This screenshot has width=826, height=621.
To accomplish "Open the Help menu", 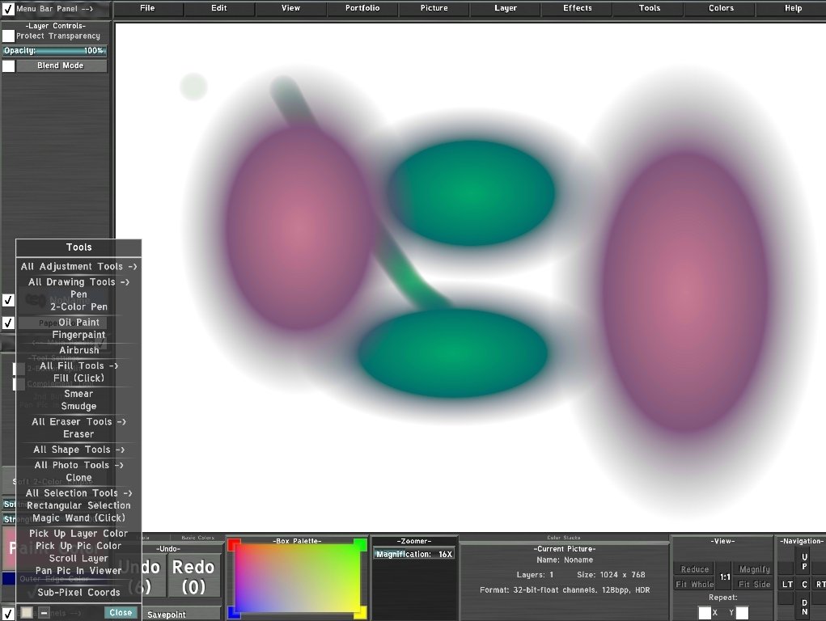I will (792, 8).
